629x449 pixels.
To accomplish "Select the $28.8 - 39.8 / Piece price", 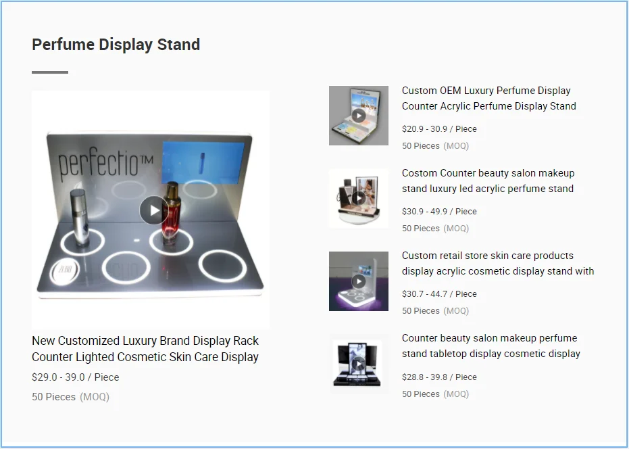I will [439, 377].
